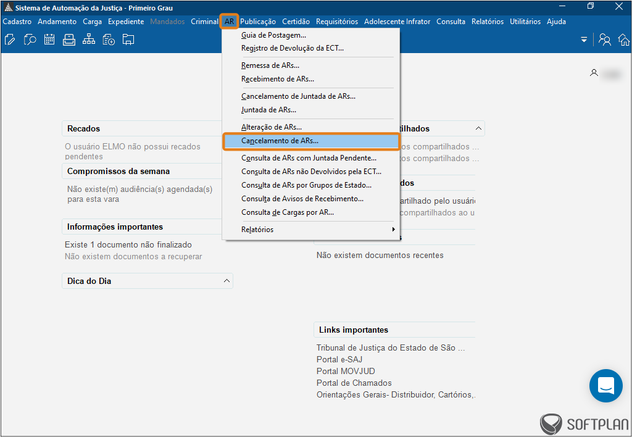Open the blue chat support bubble
The width and height of the screenshot is (632, 437).
pyautogui.click(x=606, y=386)
